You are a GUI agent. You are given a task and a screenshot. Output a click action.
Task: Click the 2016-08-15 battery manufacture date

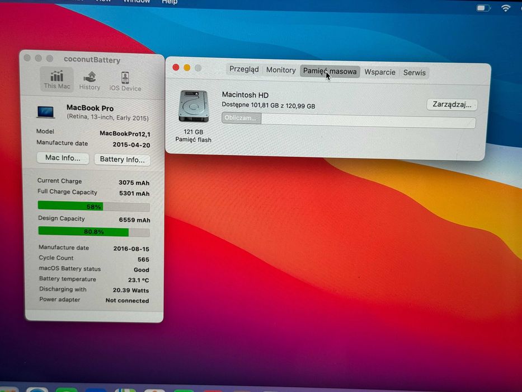pyautogui.click(x=131, y=249)
